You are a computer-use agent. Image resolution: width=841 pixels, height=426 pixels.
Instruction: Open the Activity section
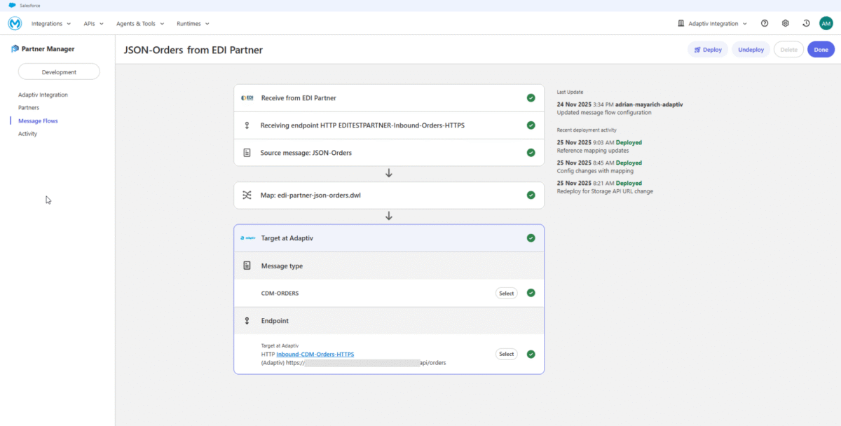(27, 133)
